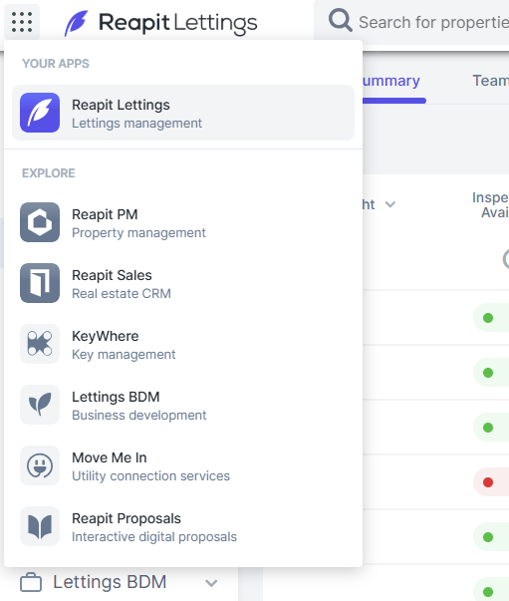Switch to the Team tab
The width and height of the screenshot is (509, 601).
coord(491,81)
